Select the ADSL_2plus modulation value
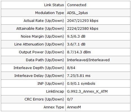131x112 pixels. (x=77, y=13)
